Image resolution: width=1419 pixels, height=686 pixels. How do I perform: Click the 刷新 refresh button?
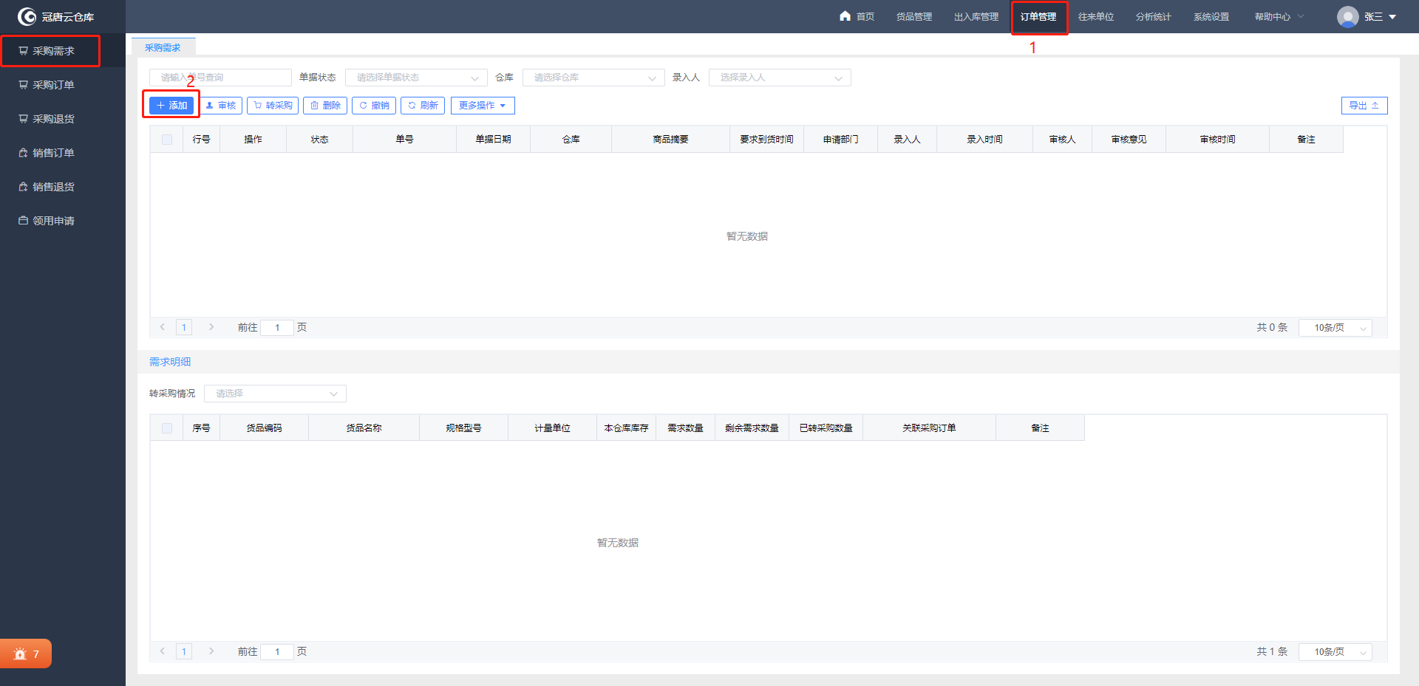coord(423,106)
